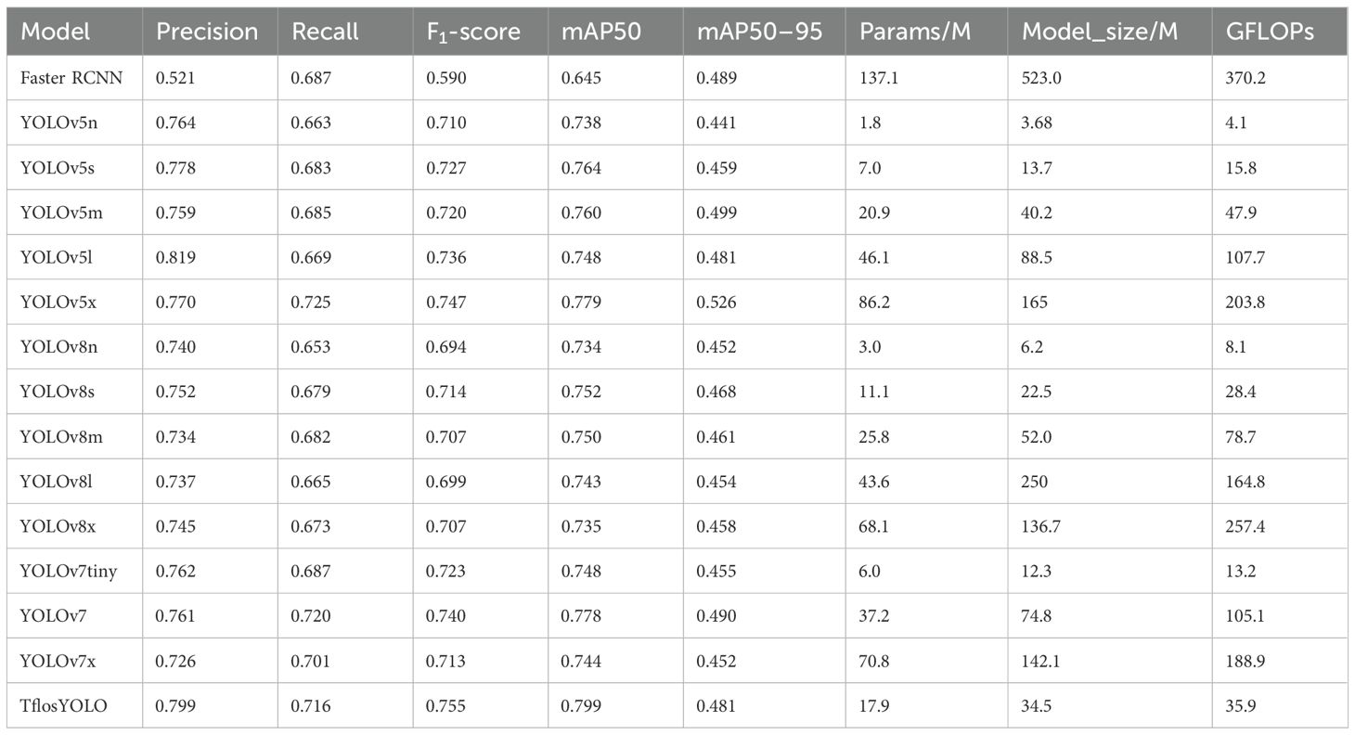Viewport: 1355px width, 735px height.
Task: Click the Recall column header
Action: pyautogui.click(x=325, y=32)
